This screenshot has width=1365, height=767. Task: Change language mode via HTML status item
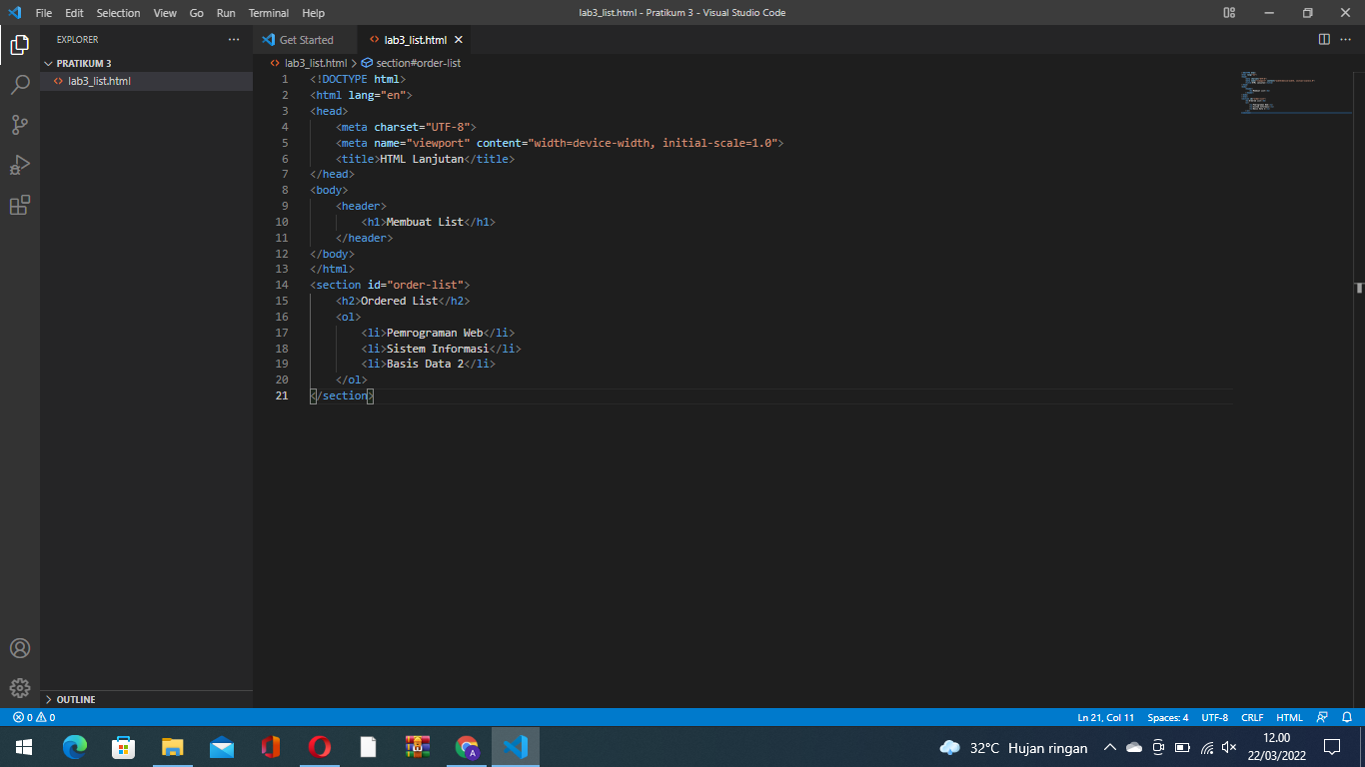[1289, 717]
